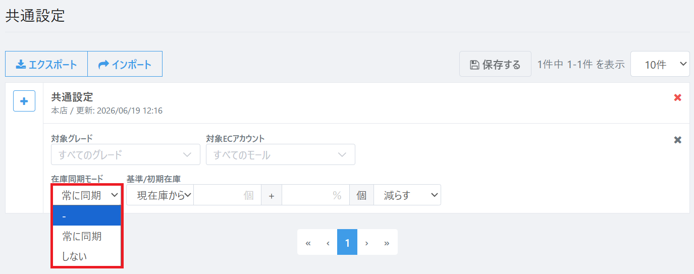Screen dimensions: 694x274
Task: Jump to the last page with »
Action: pyautogui.click(x=387, y=242)
